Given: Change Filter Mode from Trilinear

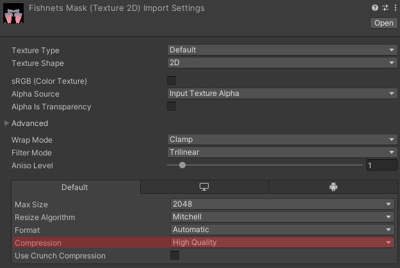Looking at the screenshot, I should click(282, 152).
